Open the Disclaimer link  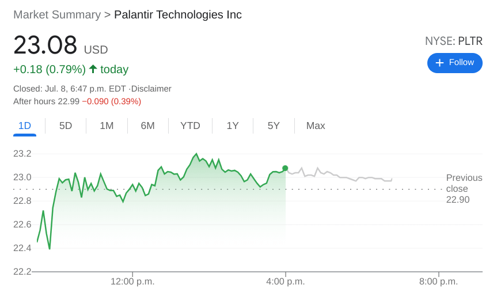point(151,89)
